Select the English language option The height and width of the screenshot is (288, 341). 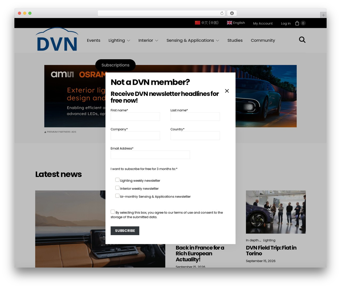[x=236, y=23]
